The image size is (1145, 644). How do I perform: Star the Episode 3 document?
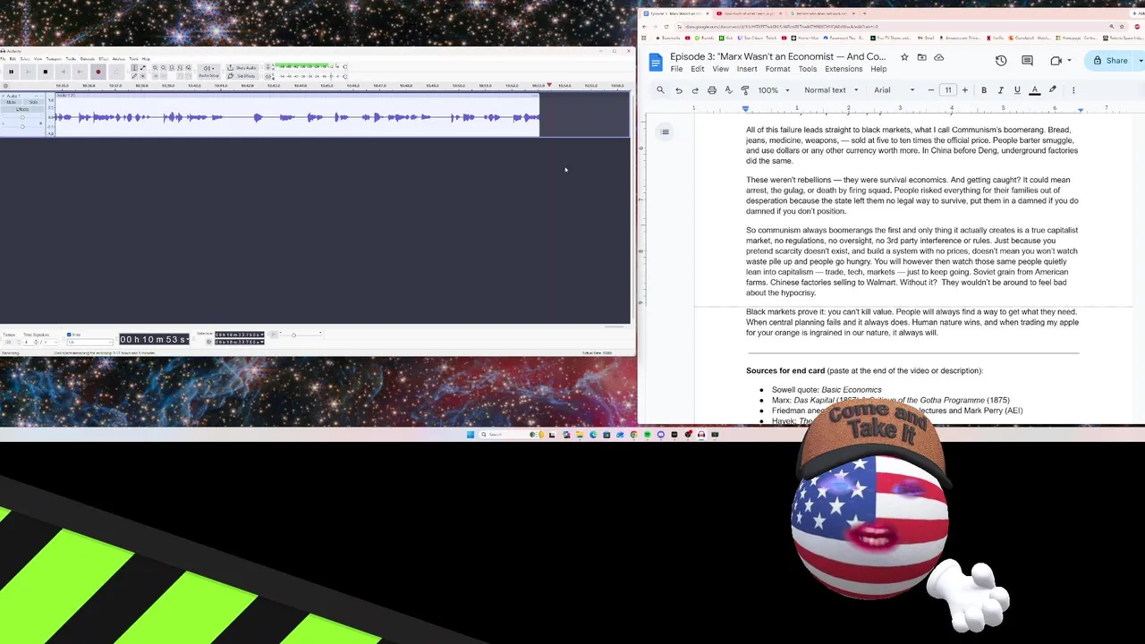click(904, 57)
